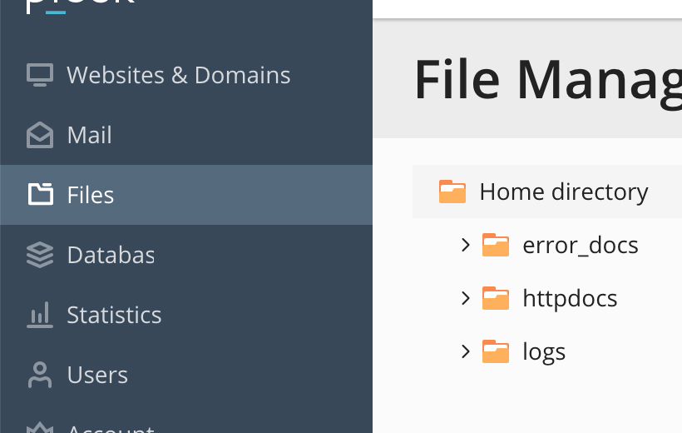Click the Statistics bar chart icon
Viewport: 682px width, 433px height.
[40, 315]
